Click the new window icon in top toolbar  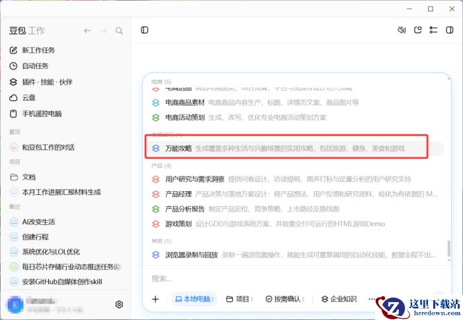pos(418,30)
